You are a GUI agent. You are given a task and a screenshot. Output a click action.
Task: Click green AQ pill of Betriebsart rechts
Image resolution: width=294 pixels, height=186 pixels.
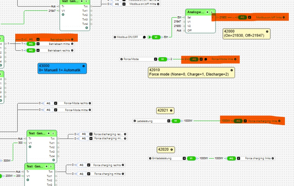coord(31,50)
